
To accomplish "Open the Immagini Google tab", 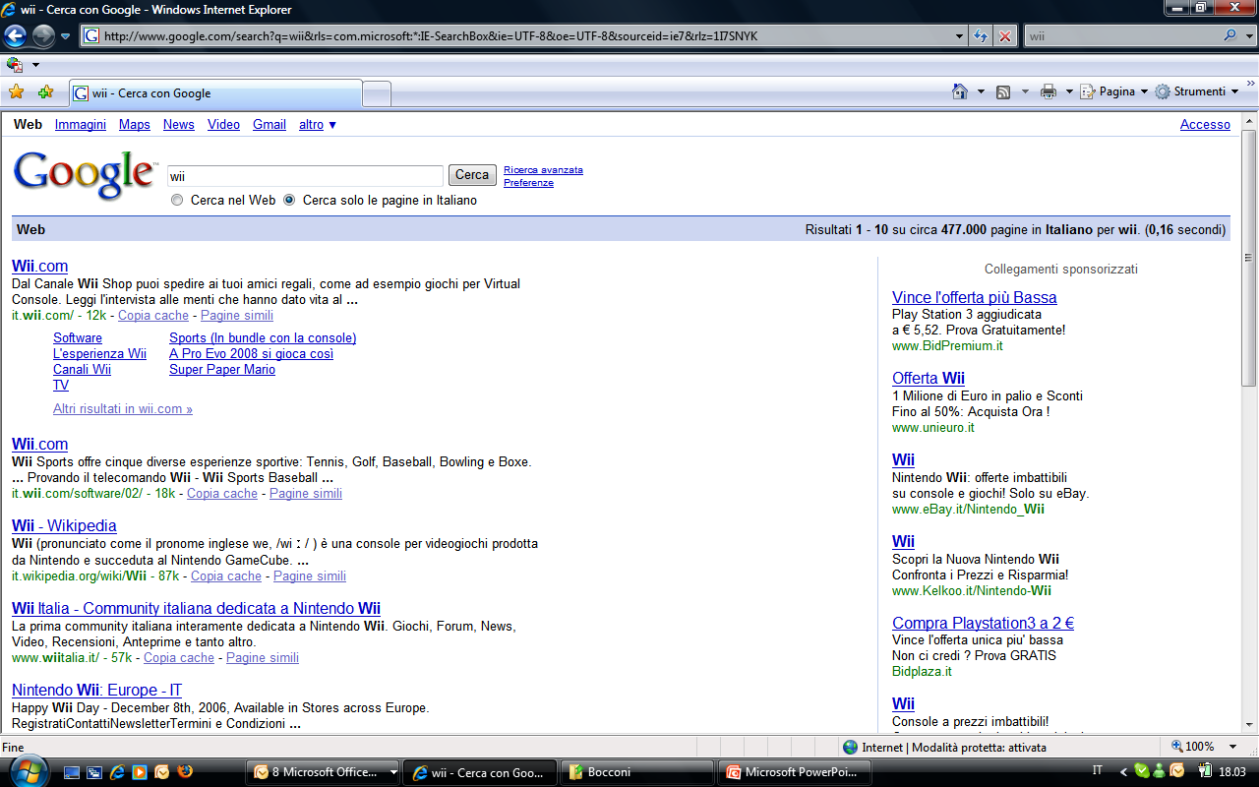I will coord(81,125).
